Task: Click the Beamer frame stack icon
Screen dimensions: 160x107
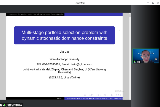Action: [x=91, y=95]
